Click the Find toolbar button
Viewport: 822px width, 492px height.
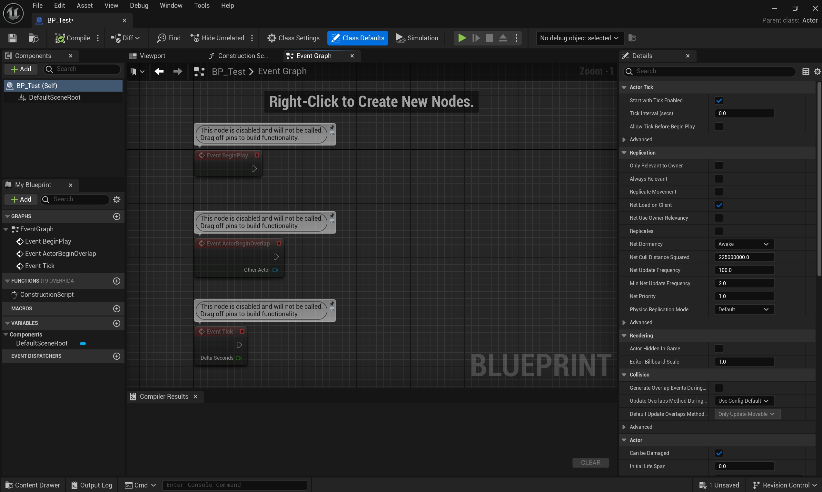(x=169, y=38)
